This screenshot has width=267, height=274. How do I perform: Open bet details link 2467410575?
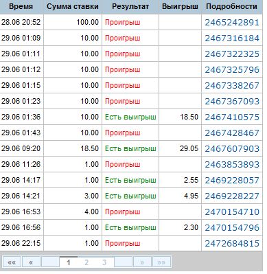[232, 117]
